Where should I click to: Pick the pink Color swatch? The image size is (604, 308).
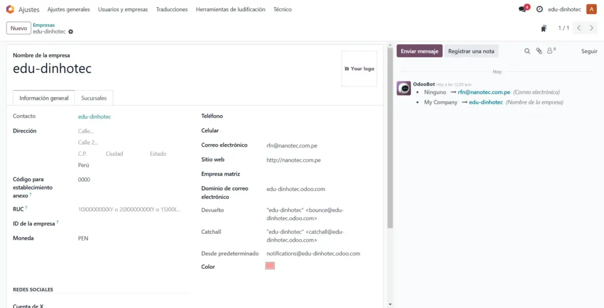tap(270, 266)
